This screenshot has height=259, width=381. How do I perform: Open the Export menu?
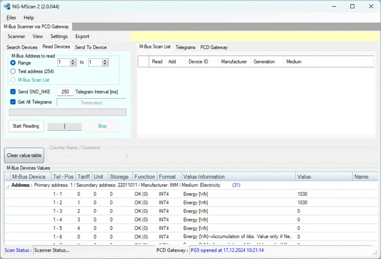point(82,36)
